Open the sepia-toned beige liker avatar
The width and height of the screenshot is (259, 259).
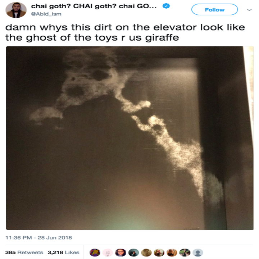[x=146, y=253]
